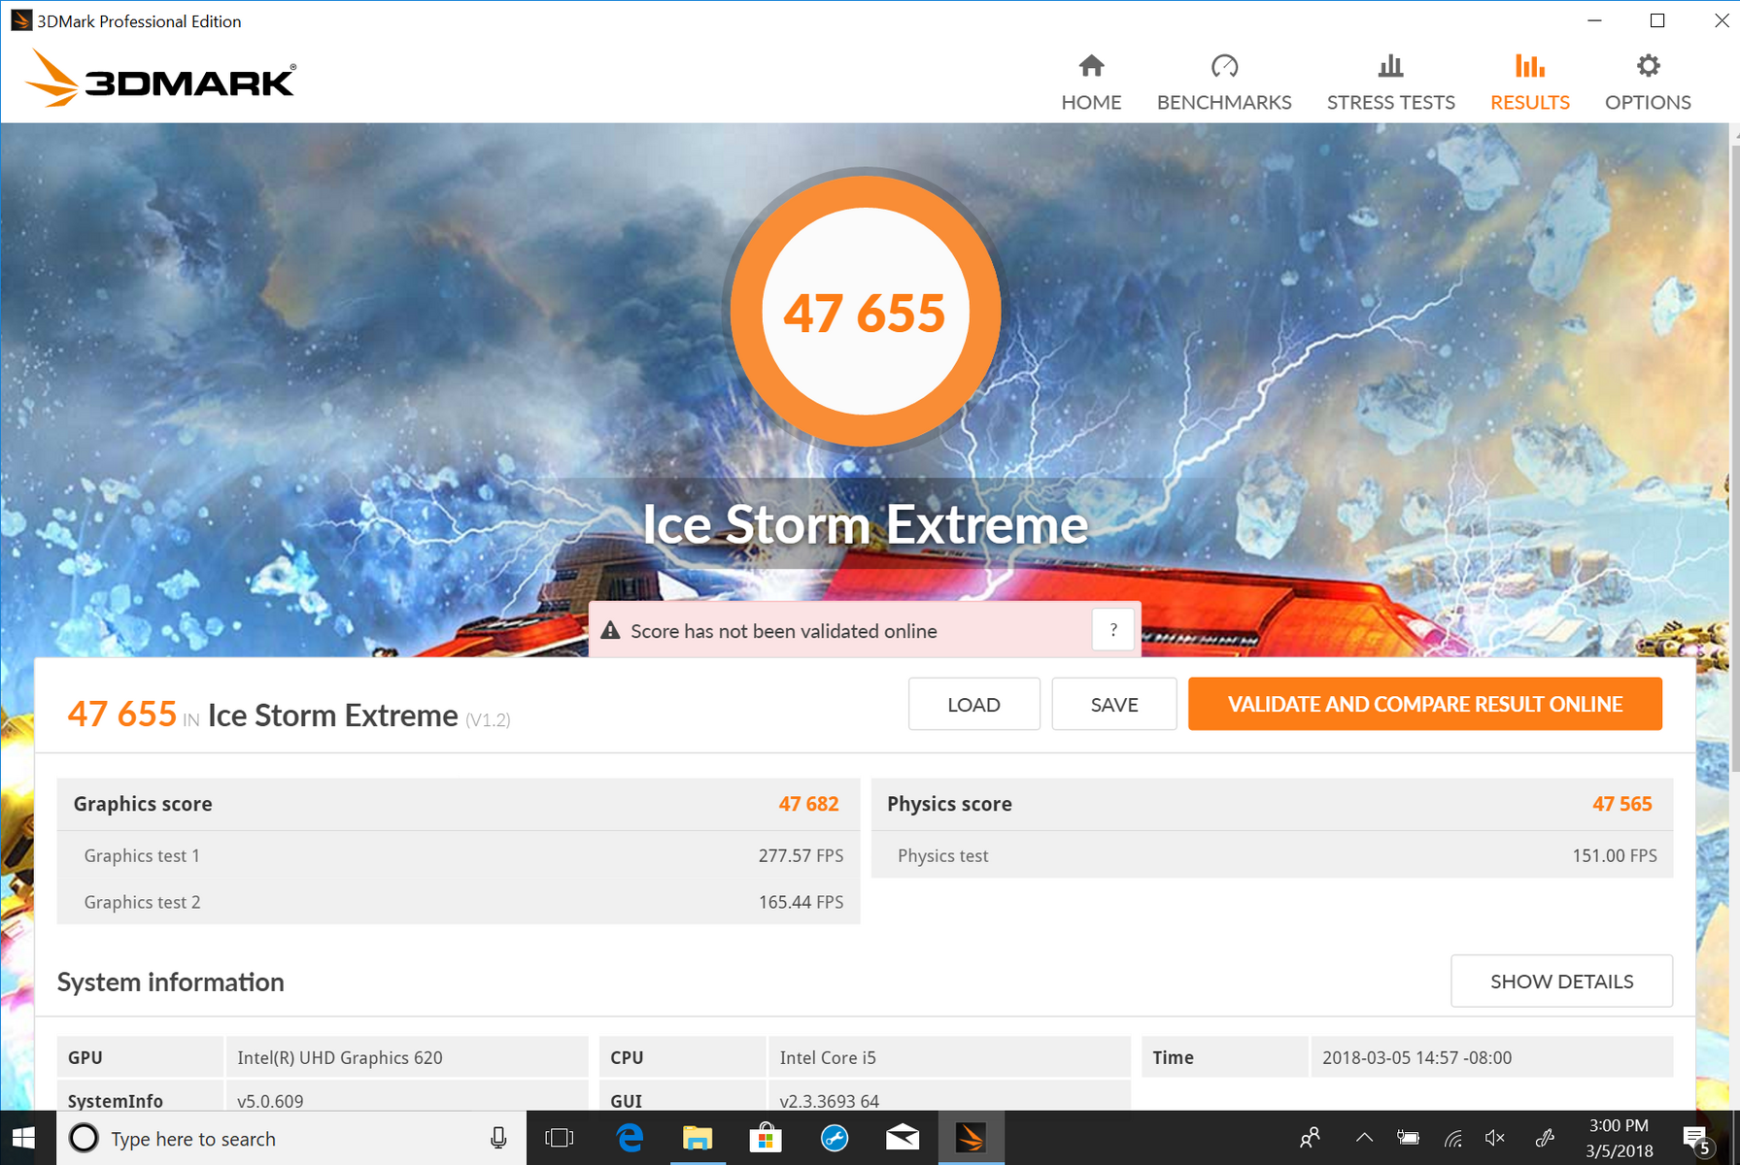
Task: Click the 3DMark taskbar icon
Action: 971,1138
